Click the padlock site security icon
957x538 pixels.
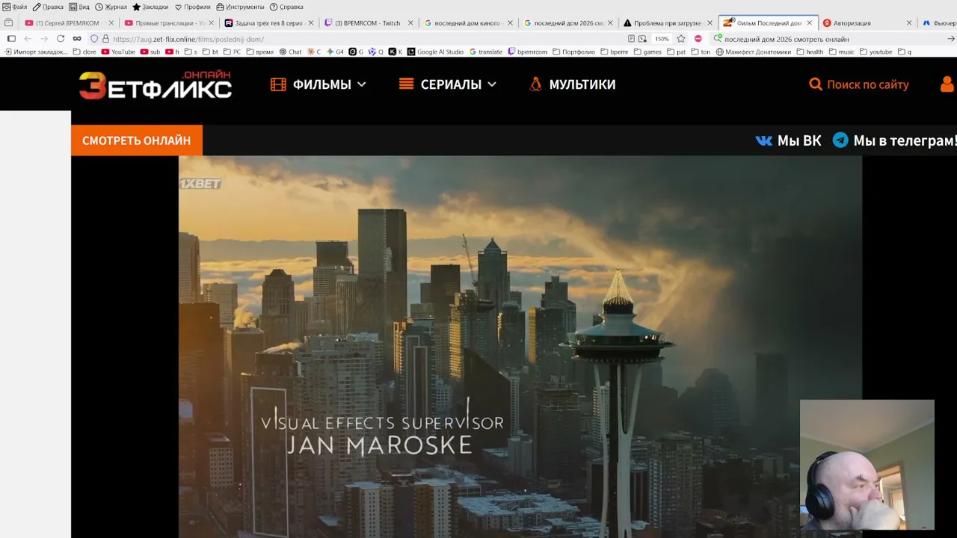[105, 39]
